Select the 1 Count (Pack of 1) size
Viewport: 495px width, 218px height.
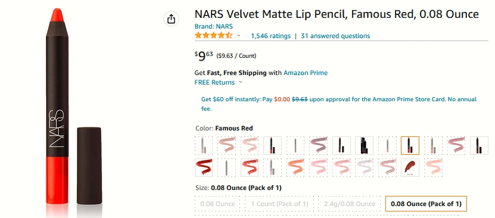pyautogui.click(x=279, y=204)
